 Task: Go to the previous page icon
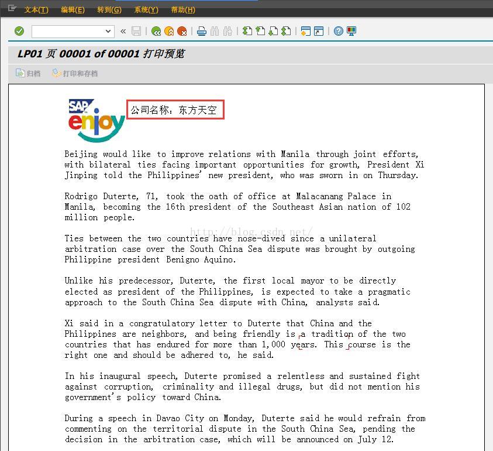click(260, 31)
